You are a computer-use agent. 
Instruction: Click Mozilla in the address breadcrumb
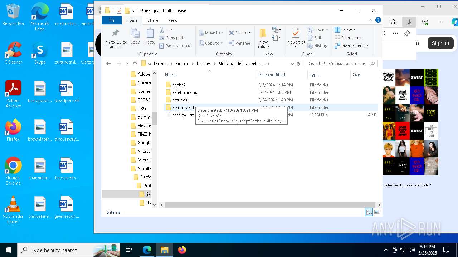161,64
